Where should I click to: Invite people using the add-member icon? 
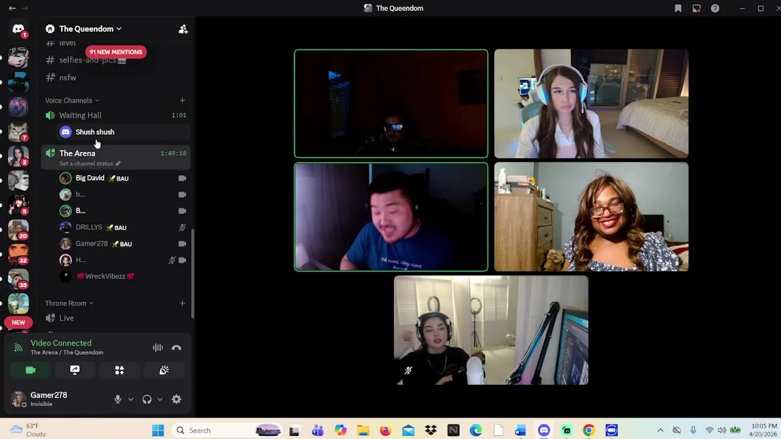[x=183, y=29]
